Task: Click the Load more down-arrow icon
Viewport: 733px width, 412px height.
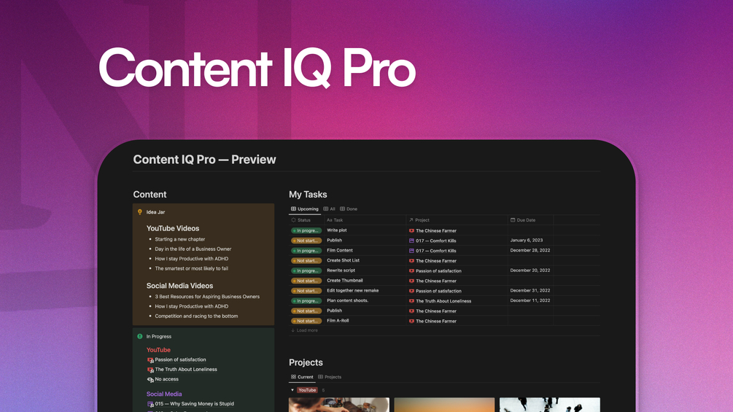Action: pos(293,330)
